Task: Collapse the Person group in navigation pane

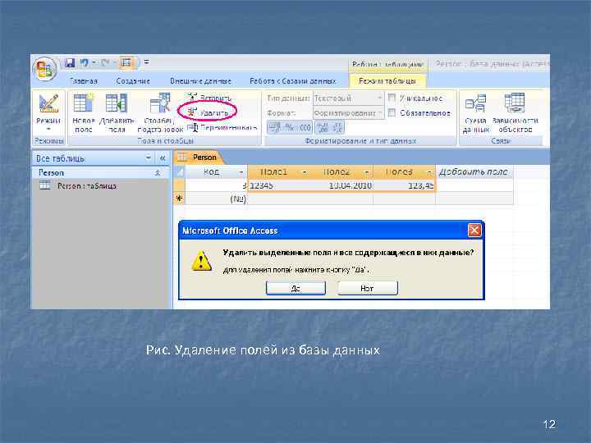Action: click(158, 173)
